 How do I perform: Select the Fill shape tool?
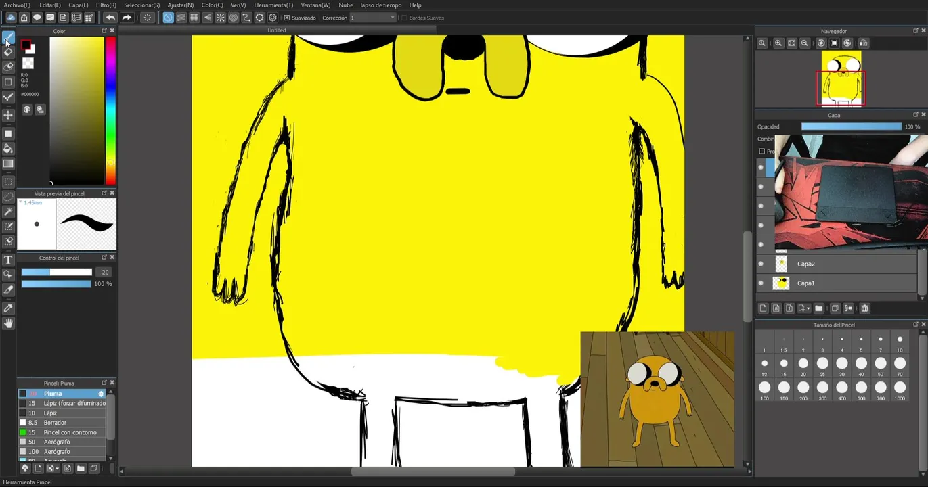8,133
